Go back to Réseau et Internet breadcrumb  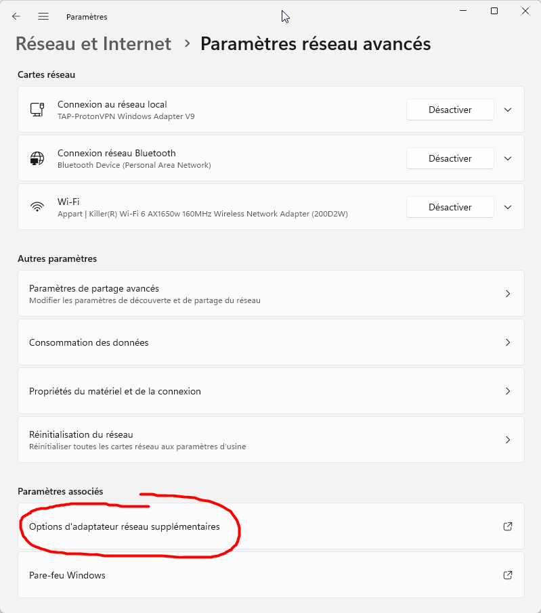point(93,44)
